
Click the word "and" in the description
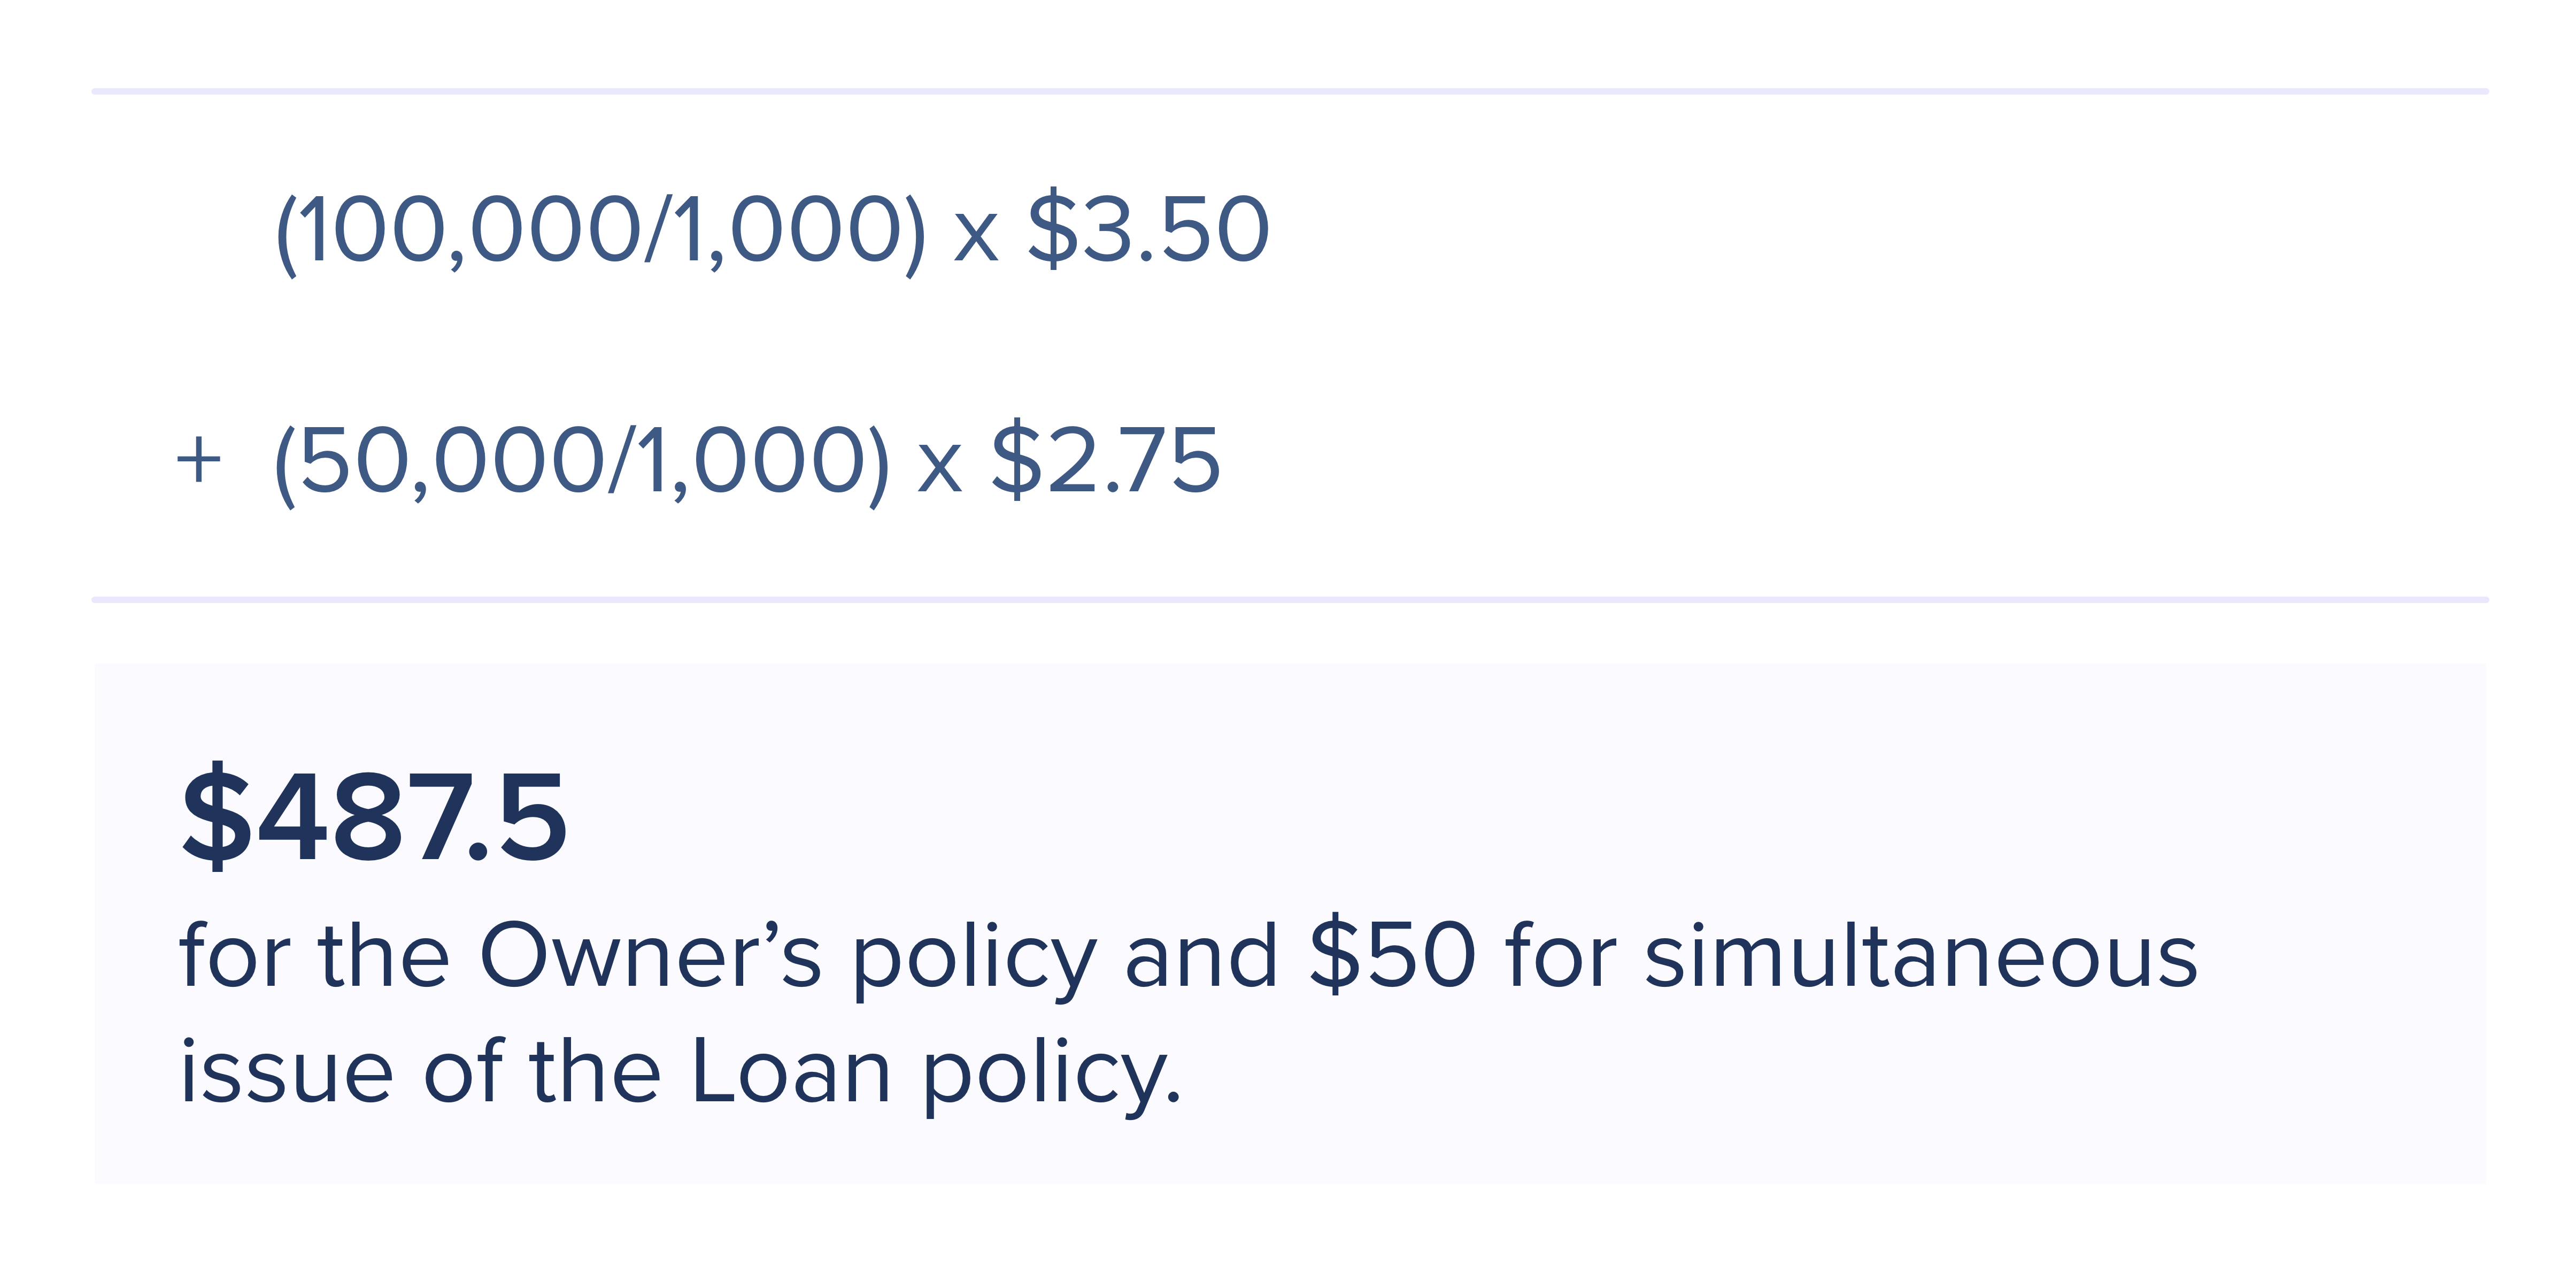click(1201, 956)
